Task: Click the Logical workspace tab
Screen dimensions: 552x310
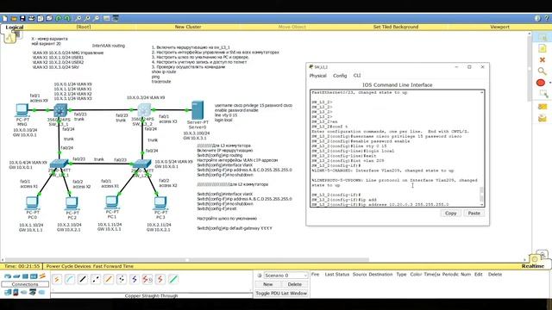Action: point(15,27)
